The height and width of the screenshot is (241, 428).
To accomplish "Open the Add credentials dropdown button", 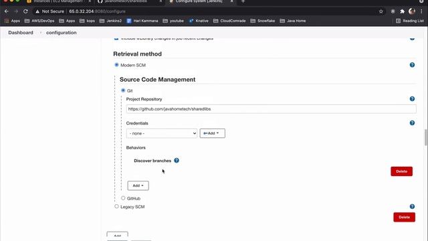I will tap(213, 133).
